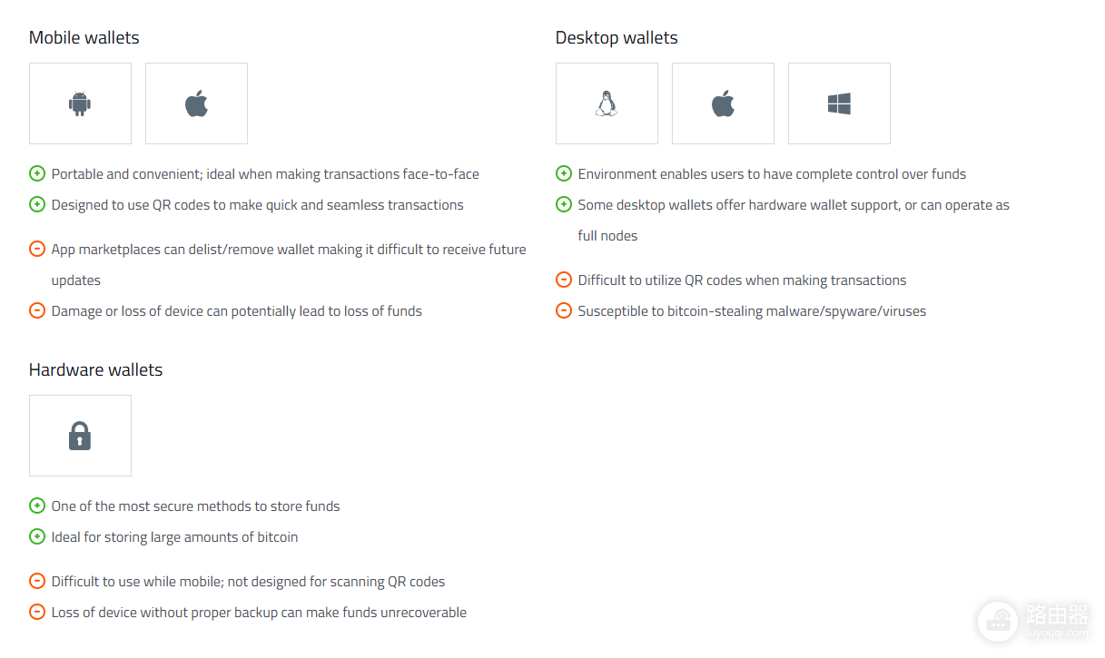Choose the Apple macOS desktop wallet icon

[723, 103]
